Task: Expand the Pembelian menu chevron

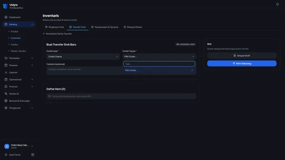Action: click(x=32, y=58)
